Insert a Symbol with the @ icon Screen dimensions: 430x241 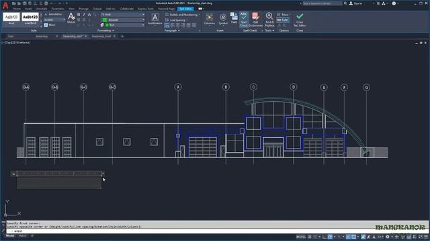pyautogui.click(x=223, y=19)
